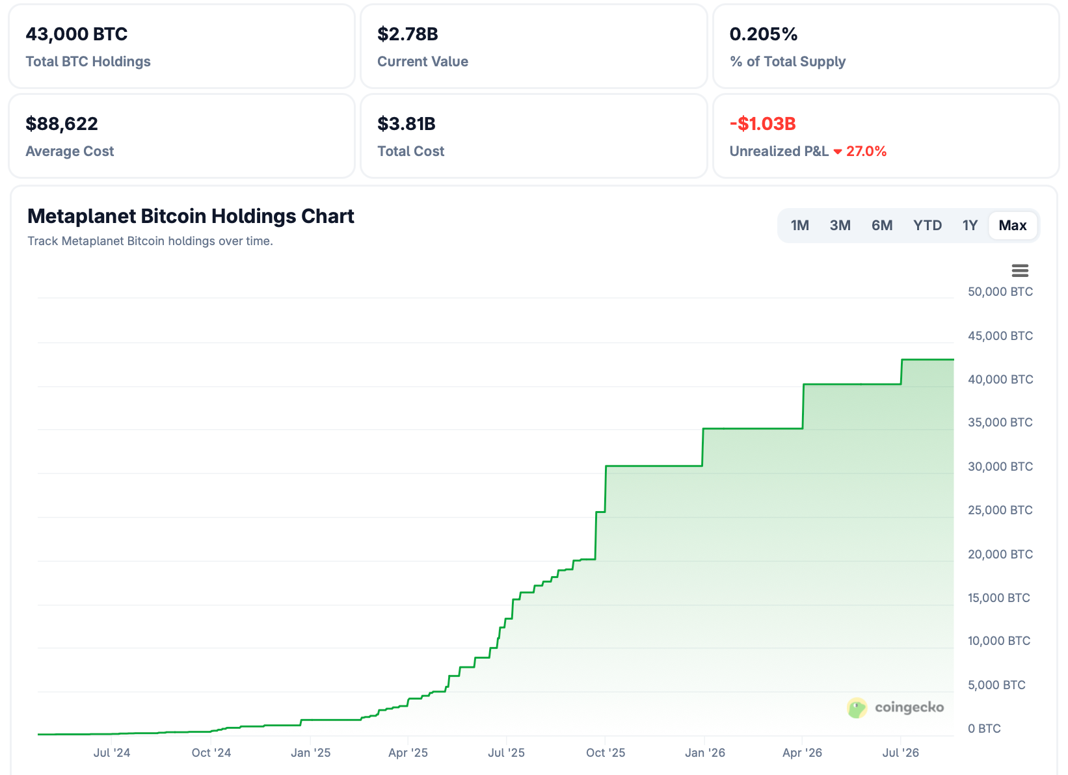Click the 43,000 BTC holdings value

pyautogui.click(x=77, y=34)
